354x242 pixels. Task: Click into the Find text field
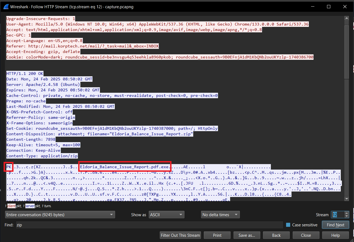click(149, 225)
